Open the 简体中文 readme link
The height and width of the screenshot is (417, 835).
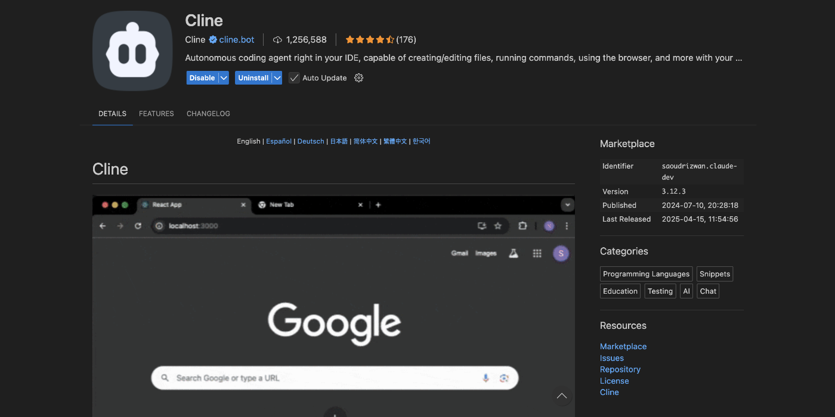[366, 141]
